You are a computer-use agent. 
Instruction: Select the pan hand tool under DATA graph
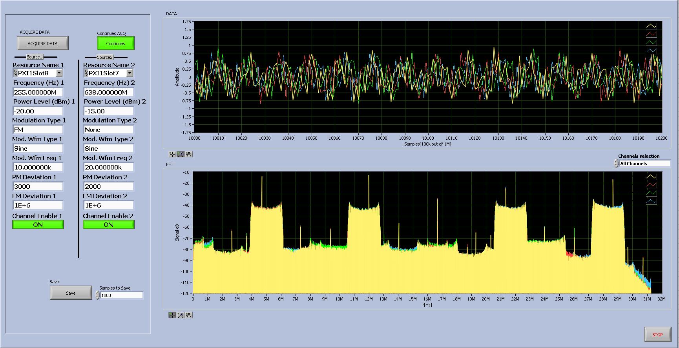189,154
